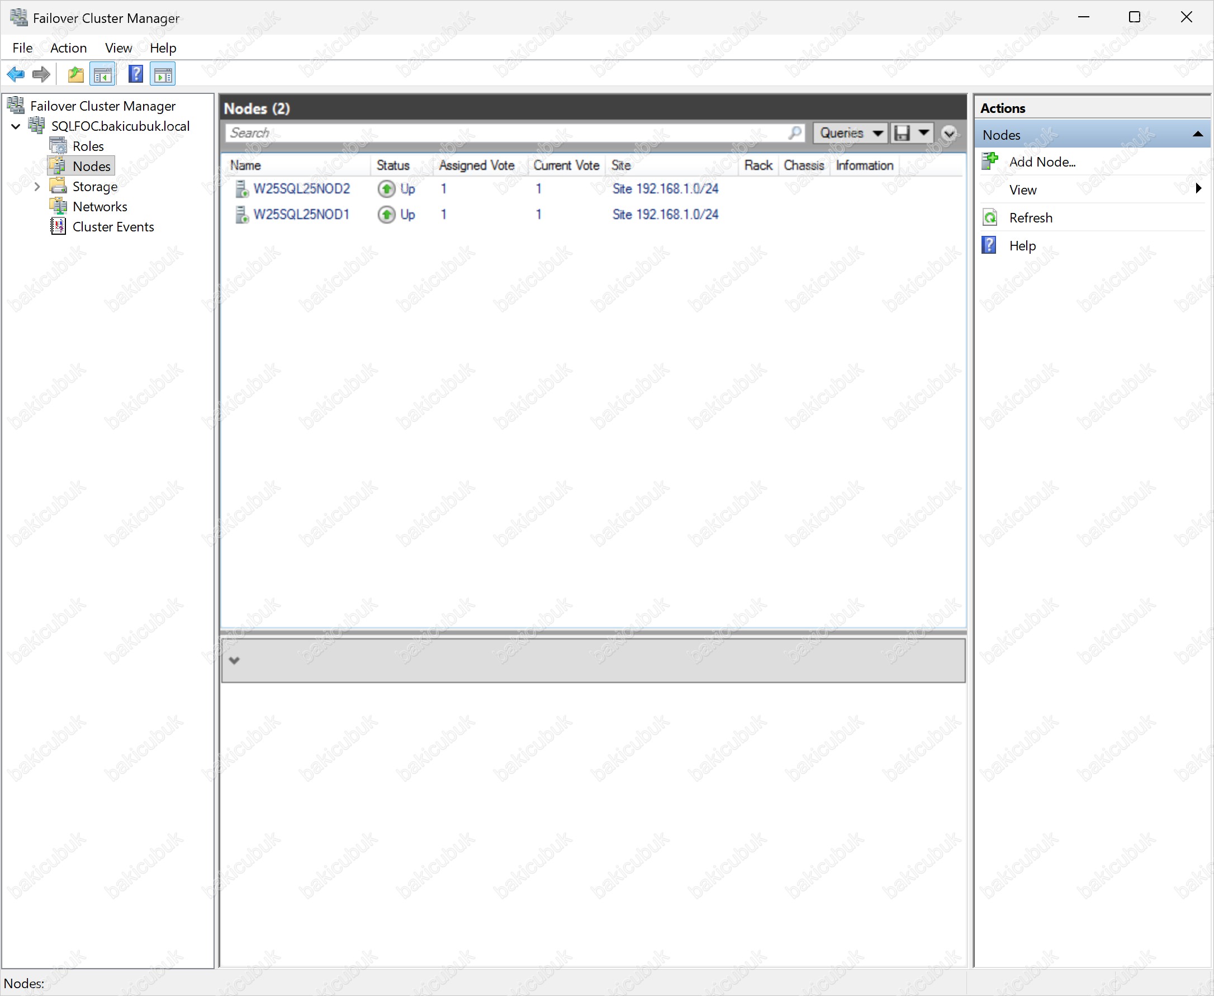1214x996 pixels.
Task: Select node W25SQL25NOD2 in the list
Action: [301, 189]
